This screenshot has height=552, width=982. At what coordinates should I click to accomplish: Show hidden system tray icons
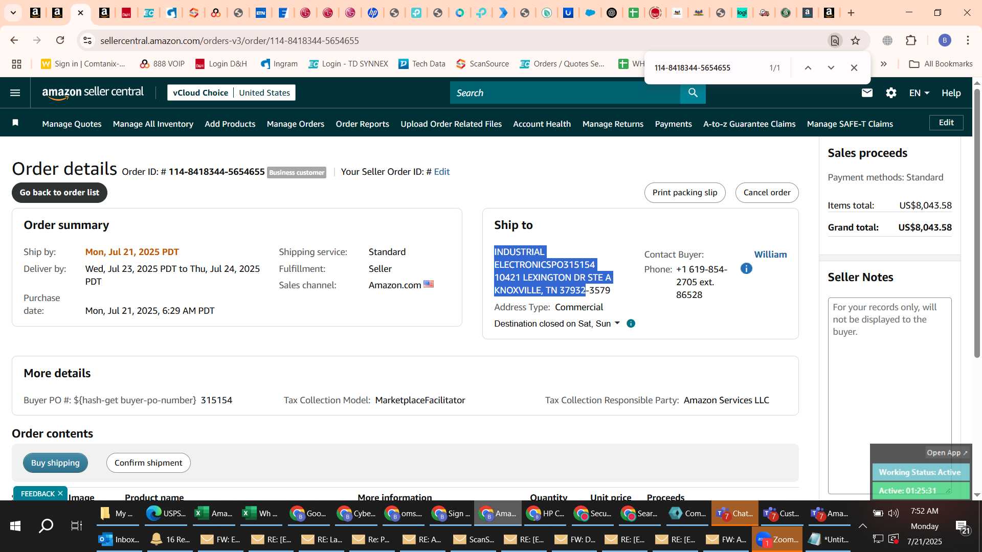coord(863,526)
